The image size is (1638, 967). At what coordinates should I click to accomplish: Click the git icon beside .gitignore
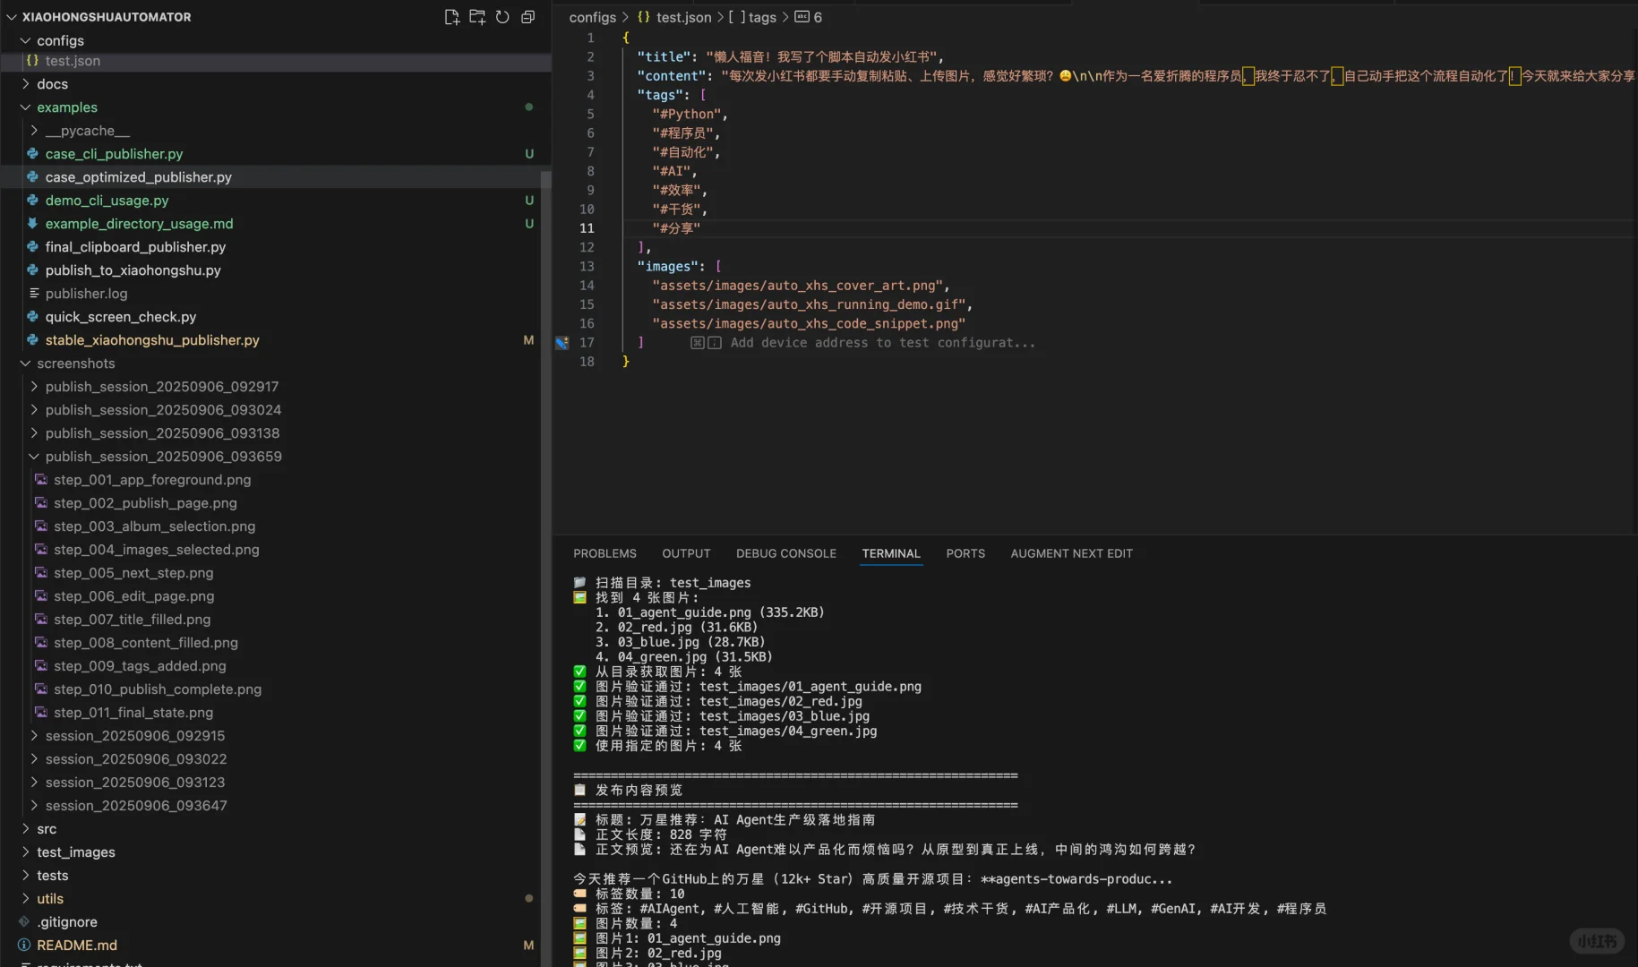pos(24,922)
